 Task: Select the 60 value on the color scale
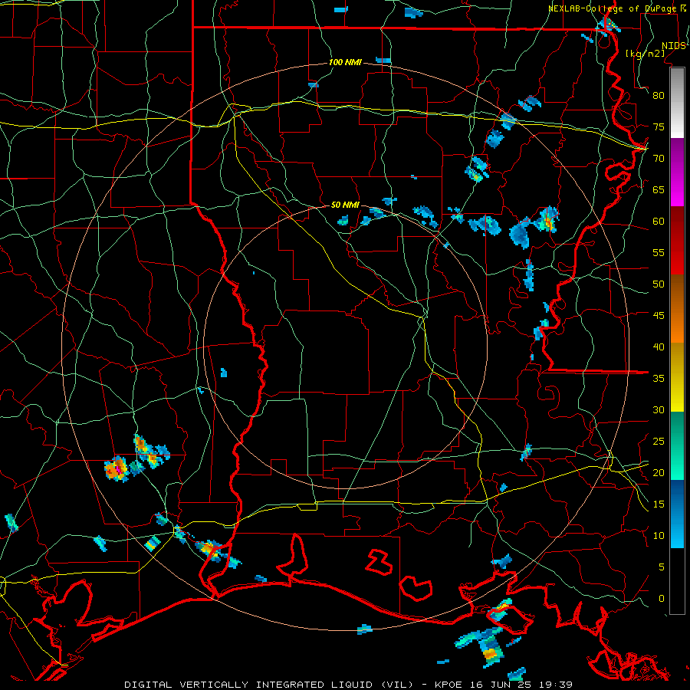[x=659, y=222]
